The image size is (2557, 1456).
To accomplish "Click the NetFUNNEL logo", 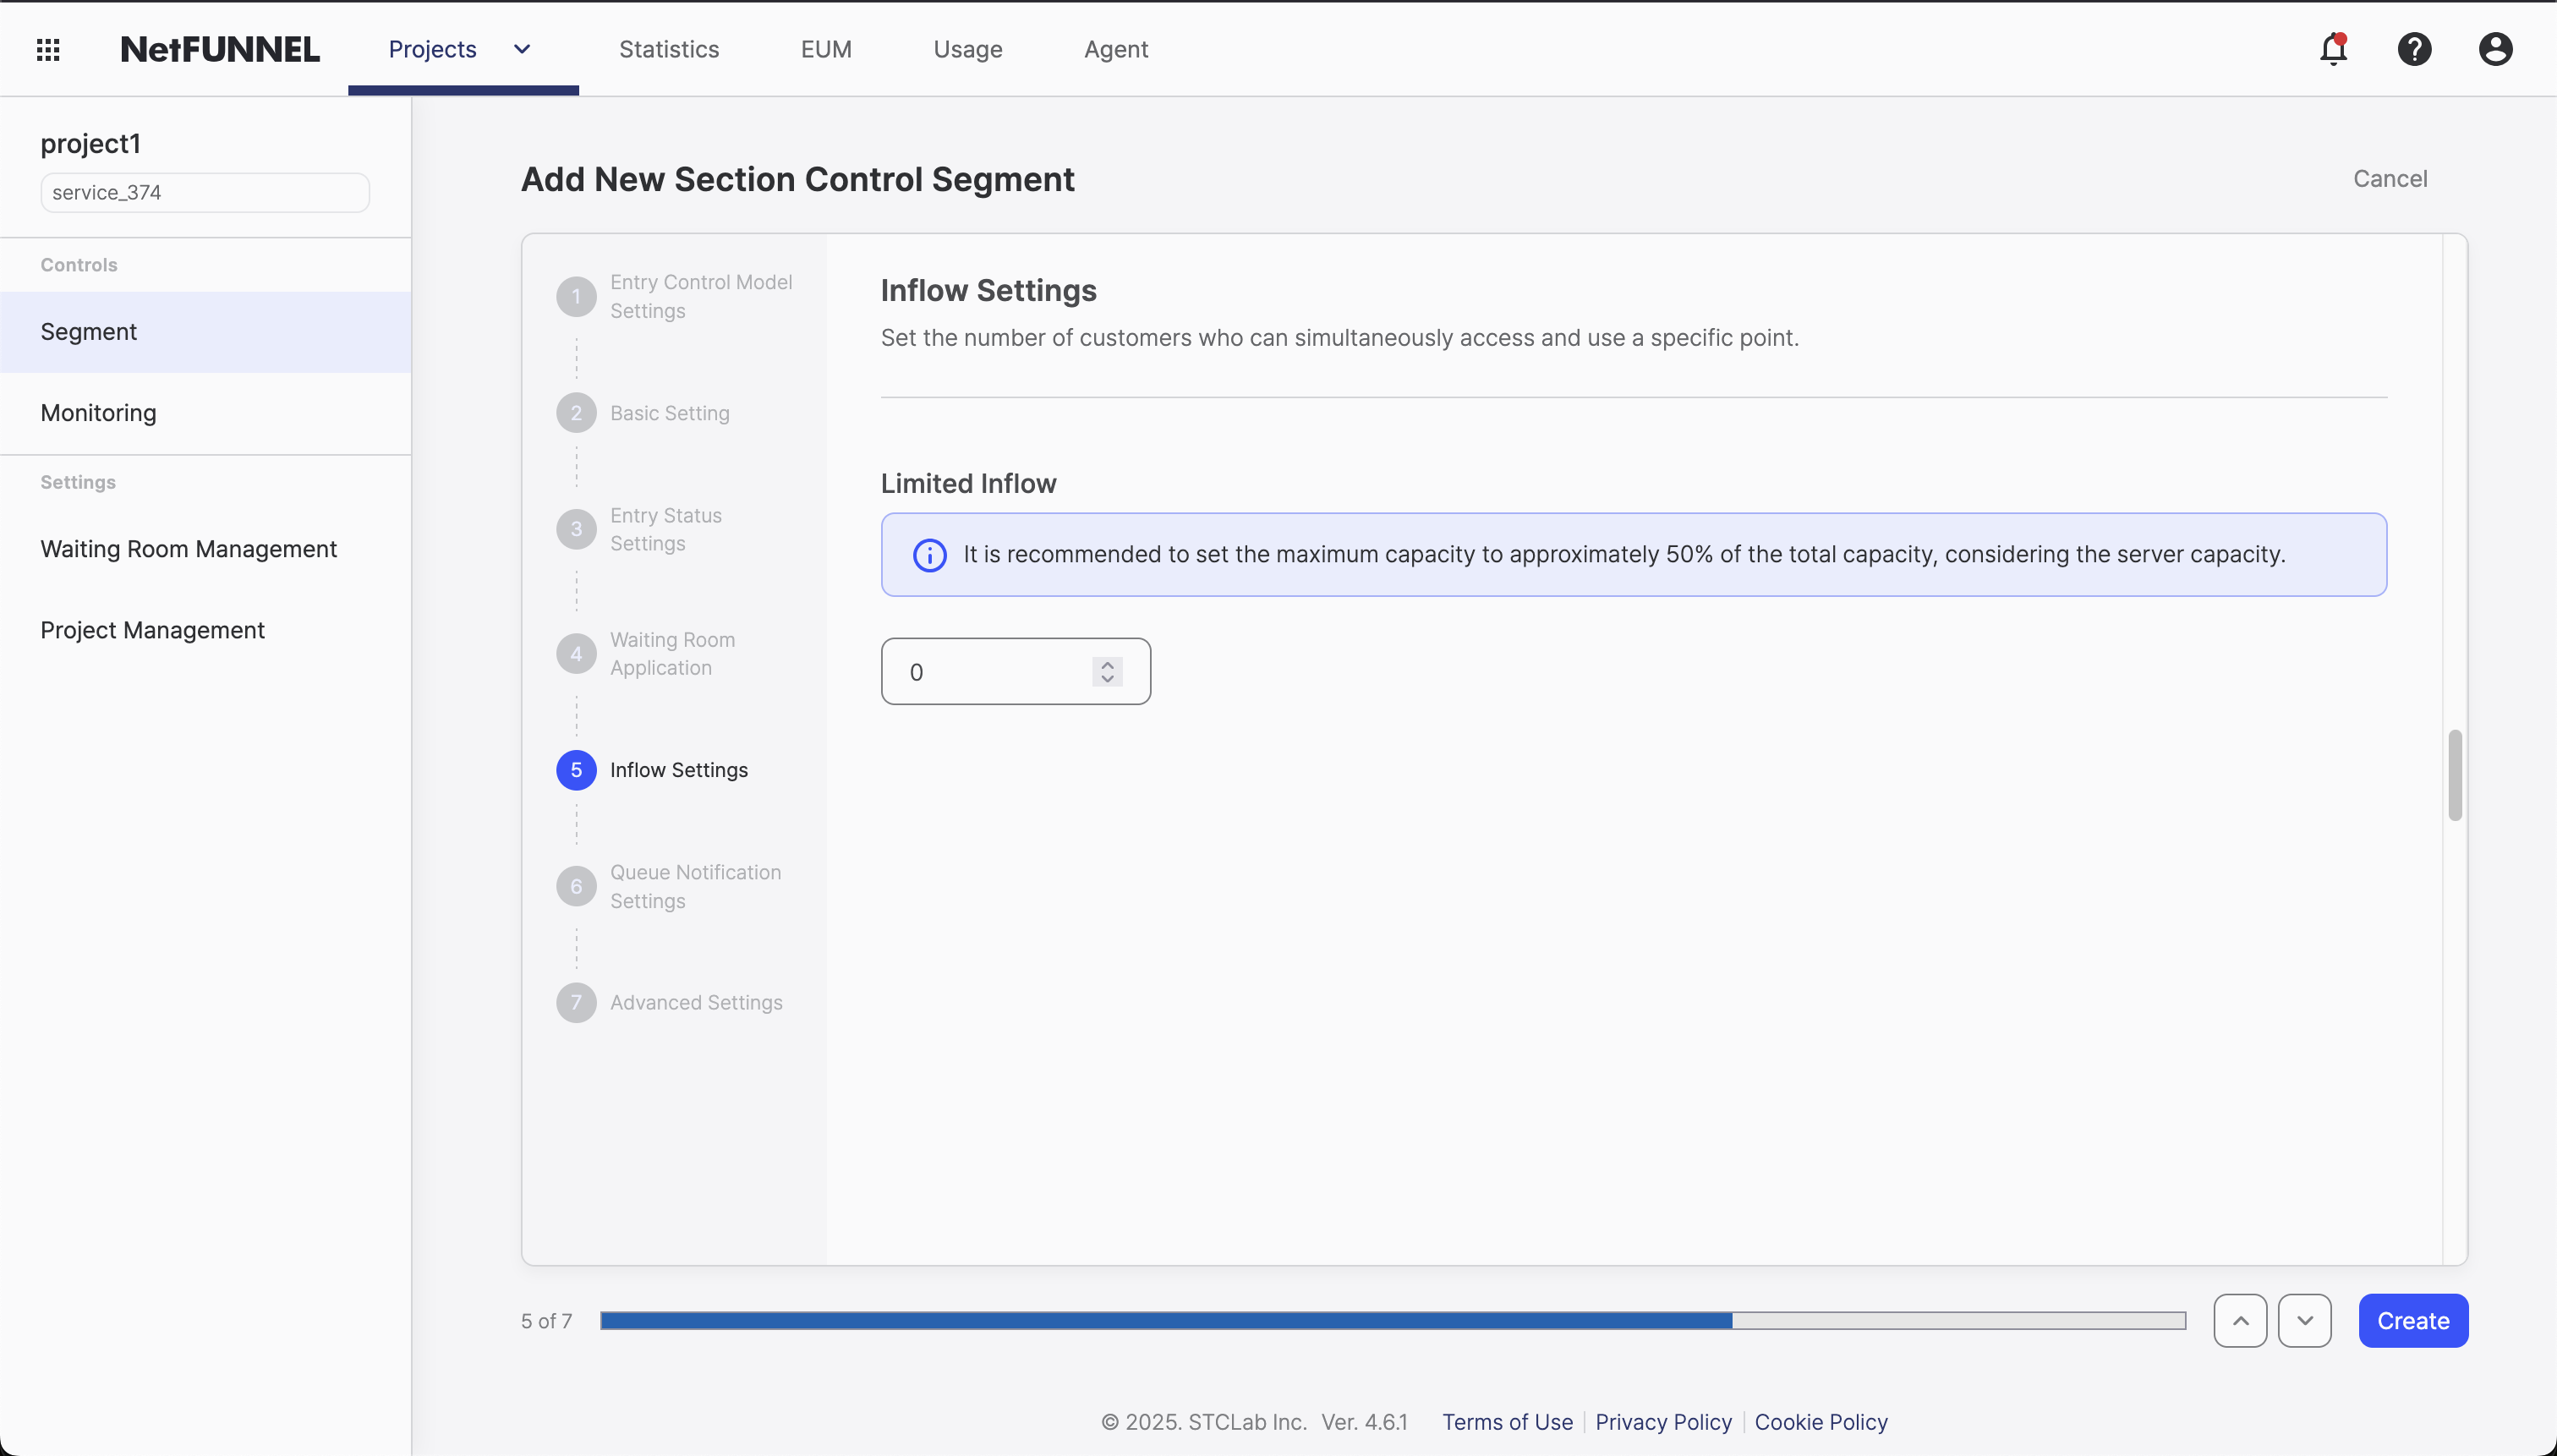I will [x=219, y=48].
